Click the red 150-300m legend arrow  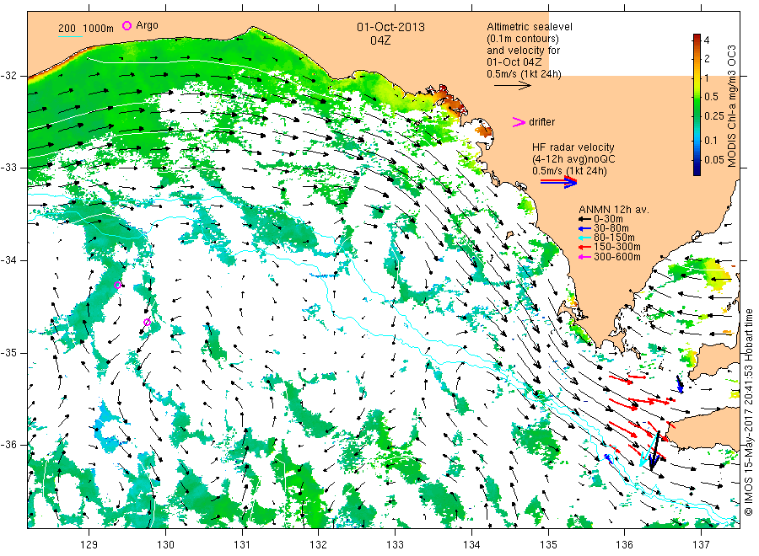[584, 247]
